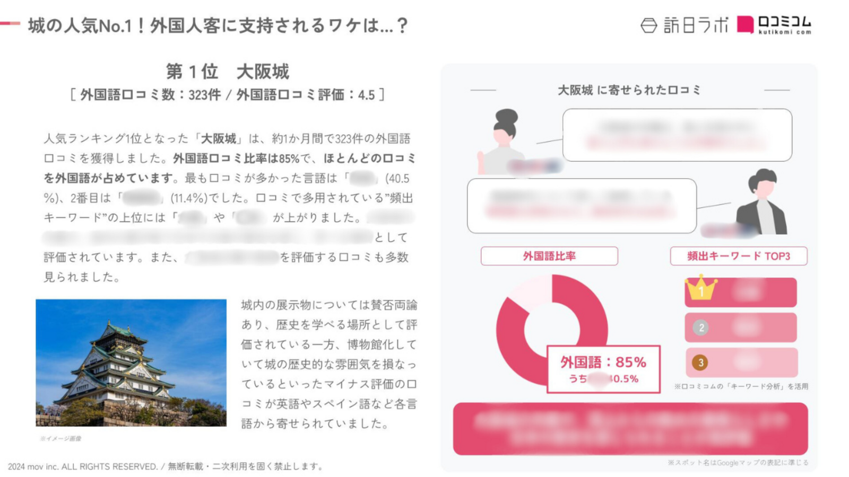Click the 第1位 大阪城 heading
The width and height of the screenshot is (849, 477).
[x=227, y=71]
